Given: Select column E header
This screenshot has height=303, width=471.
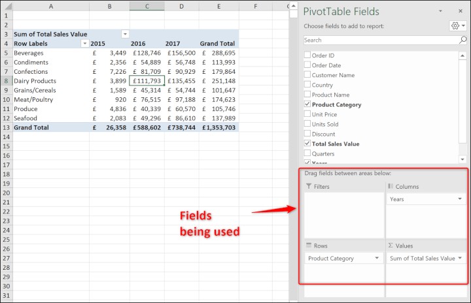Looking at the screenshot, I should coord(218,6).
